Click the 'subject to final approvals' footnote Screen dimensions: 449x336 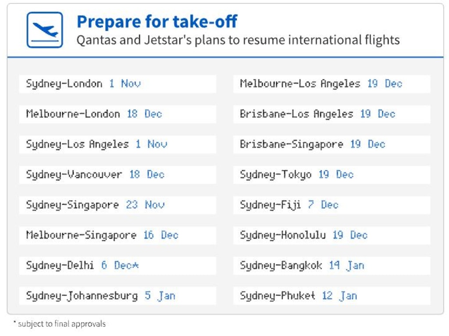tap(60, 324)
